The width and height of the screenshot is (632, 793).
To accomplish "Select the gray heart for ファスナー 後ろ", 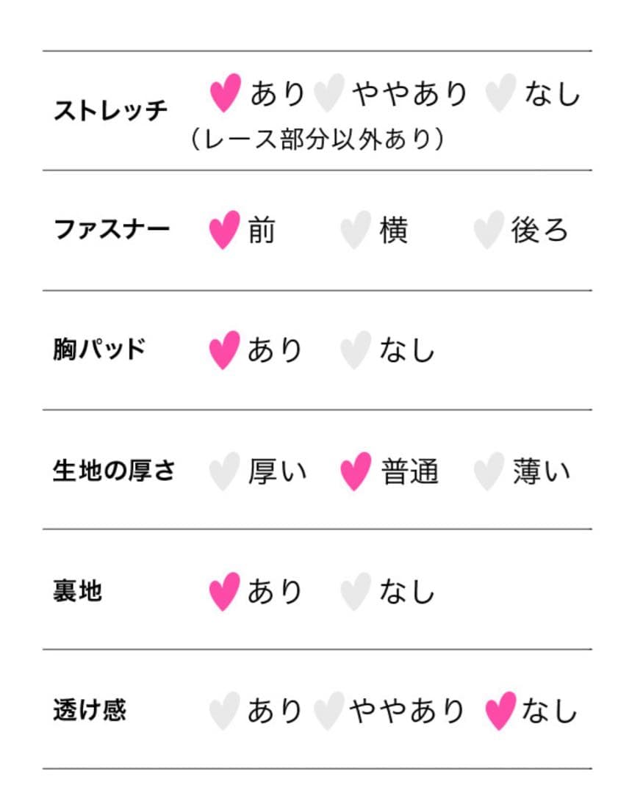I will pyautogui.click(x=489, y=230).
